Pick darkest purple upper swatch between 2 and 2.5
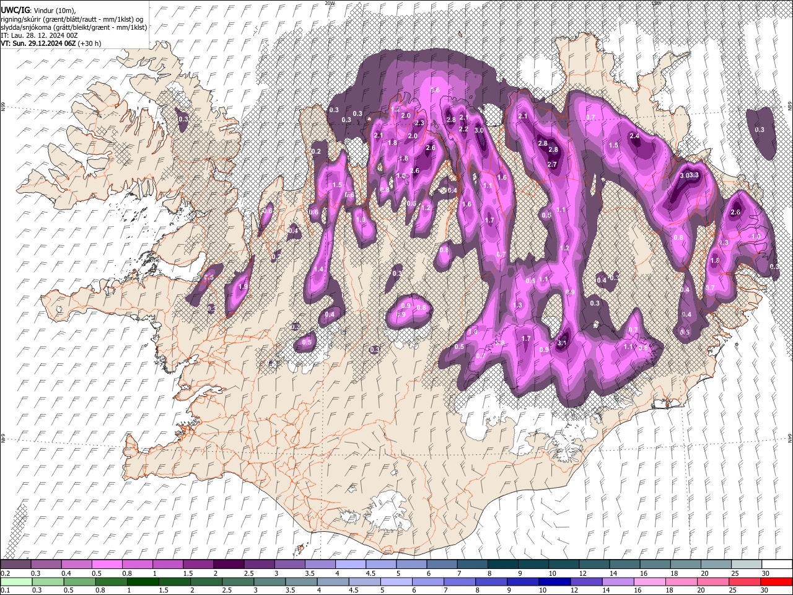 click(228, 564)
